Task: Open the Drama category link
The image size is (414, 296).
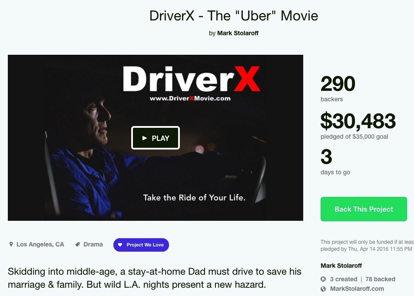Action: click(x=93, y=244)
